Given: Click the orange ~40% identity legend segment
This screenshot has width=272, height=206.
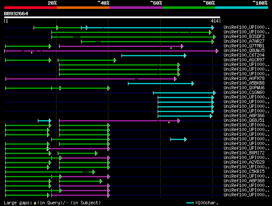Looking at the screenshot, I should [x=83, y=8].
